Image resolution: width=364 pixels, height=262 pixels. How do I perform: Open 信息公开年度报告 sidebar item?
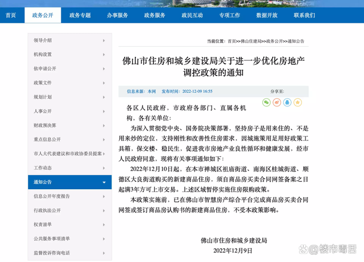(x=69, y=196)
